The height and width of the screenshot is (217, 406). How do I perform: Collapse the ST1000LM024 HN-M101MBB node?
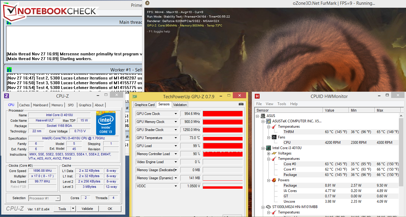coord(263,207)
